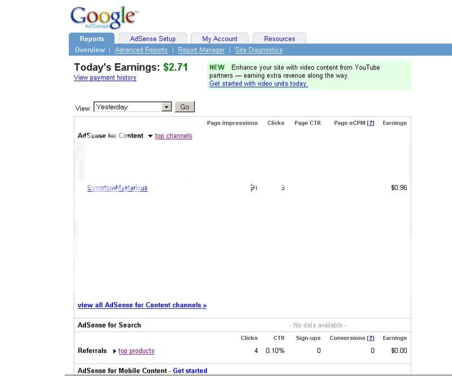Open Advanced Reports
Image resolution: width=452 pixels, height=376 pixels.
pyautogui.click(x=141, y=50)
